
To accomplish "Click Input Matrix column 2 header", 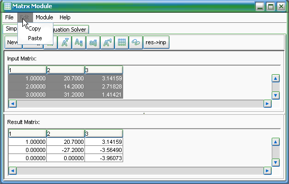I will (x=66, y=70).
